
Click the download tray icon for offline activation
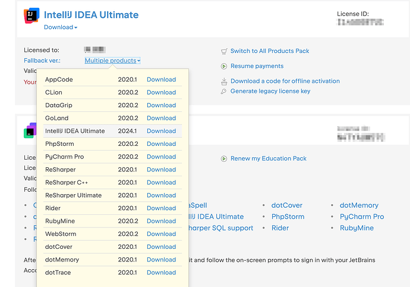(224, 82)
